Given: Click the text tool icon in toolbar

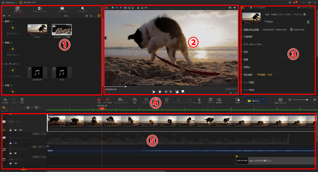Looking at the screenshot, I should pyautogui.click(x=211, y=101).
